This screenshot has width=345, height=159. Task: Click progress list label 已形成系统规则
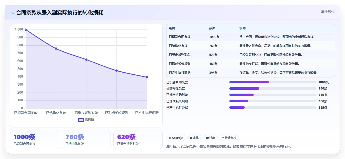point(177,101)
